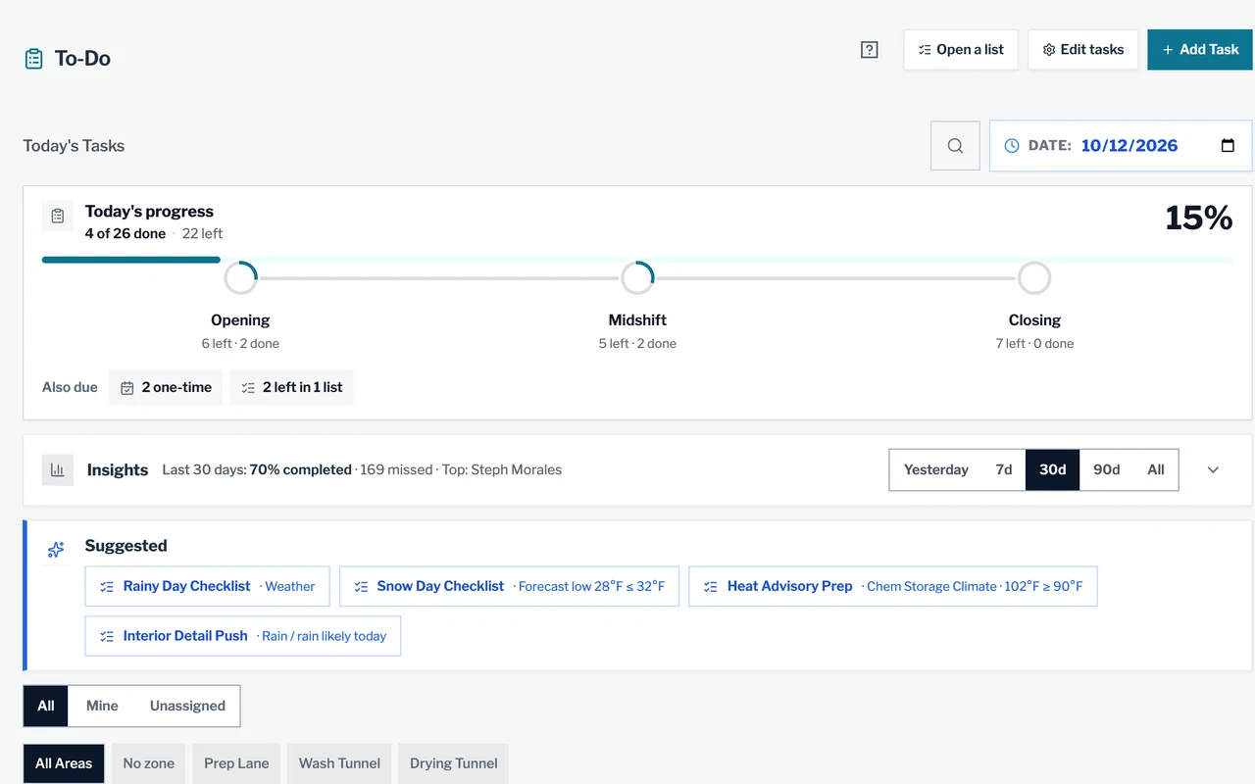Select the All Areas zone filter

point(64,763)
